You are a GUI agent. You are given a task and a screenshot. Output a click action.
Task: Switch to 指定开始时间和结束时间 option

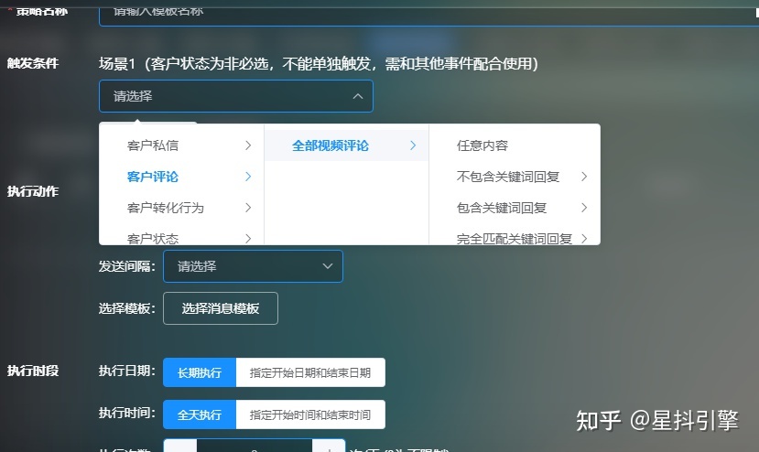tap(310, 414)
